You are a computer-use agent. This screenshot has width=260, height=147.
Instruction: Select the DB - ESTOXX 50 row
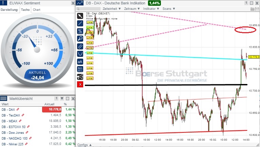click(38, 127)
